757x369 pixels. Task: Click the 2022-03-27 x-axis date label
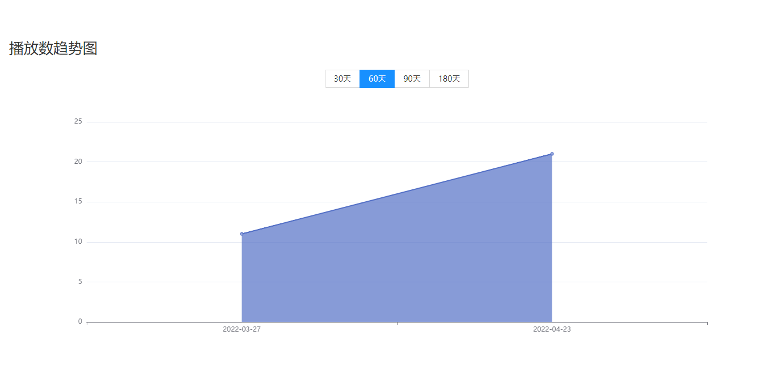pos(242,329)
